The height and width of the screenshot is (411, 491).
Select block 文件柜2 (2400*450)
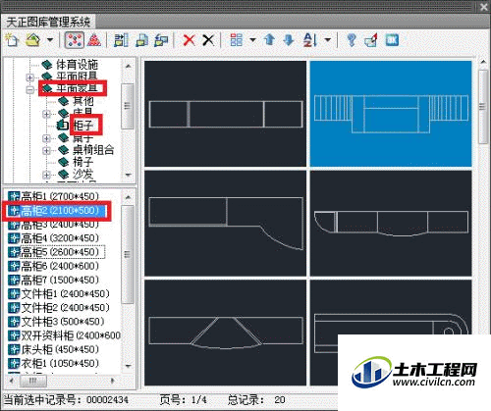click(x=65, y=308)
